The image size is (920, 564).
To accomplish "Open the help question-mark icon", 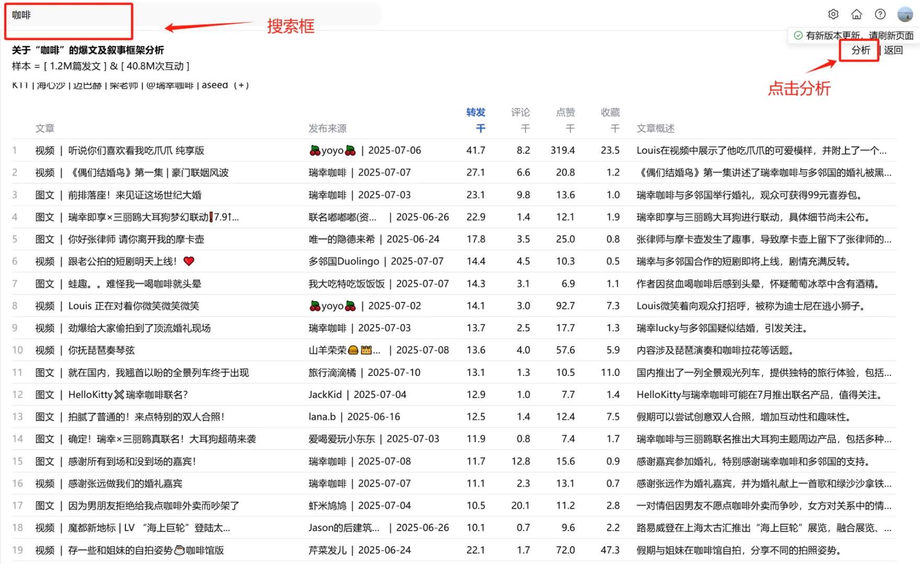I will click(x=880, y=14).
